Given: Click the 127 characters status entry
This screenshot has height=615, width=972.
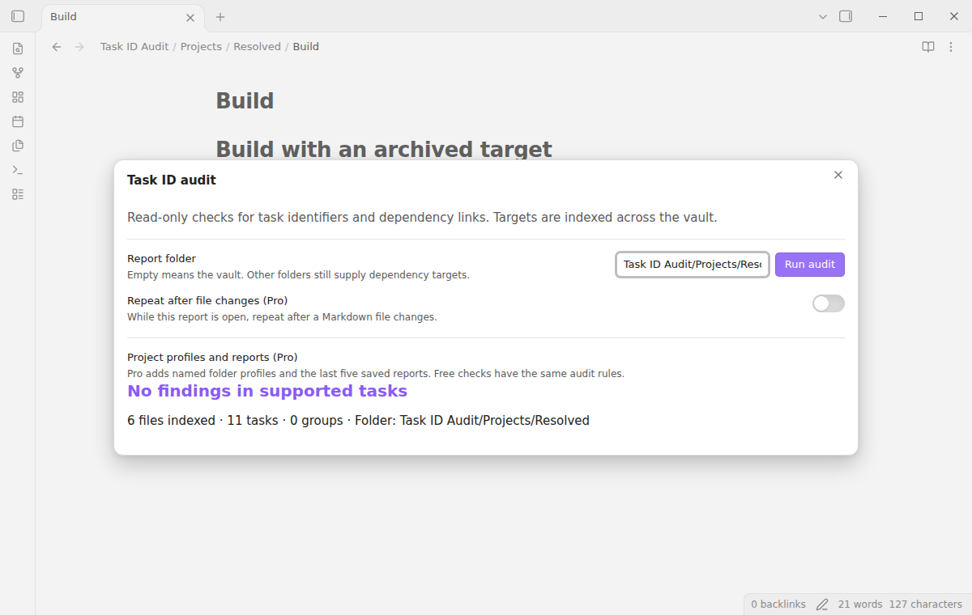Looking at the screenshot, I should click(x=926, y=604).
